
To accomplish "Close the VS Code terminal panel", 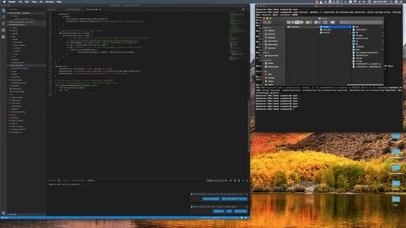I will (x=247, y=180).
